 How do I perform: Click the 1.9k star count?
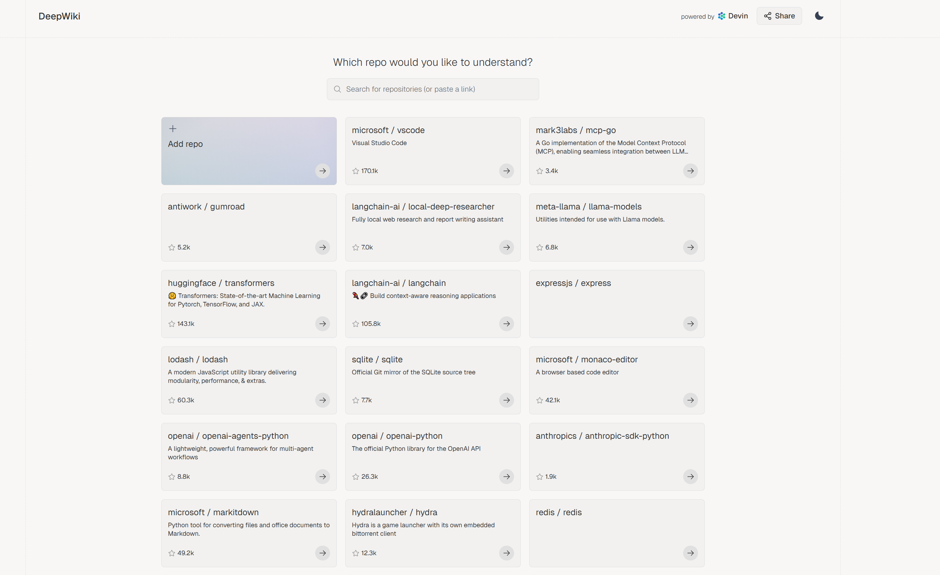click(551, 477)
